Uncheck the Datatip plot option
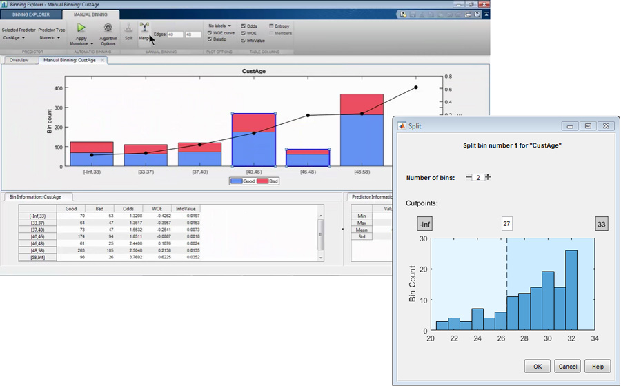Image resolution: width=621 pixels, height=386 pixels. [210, 39]
